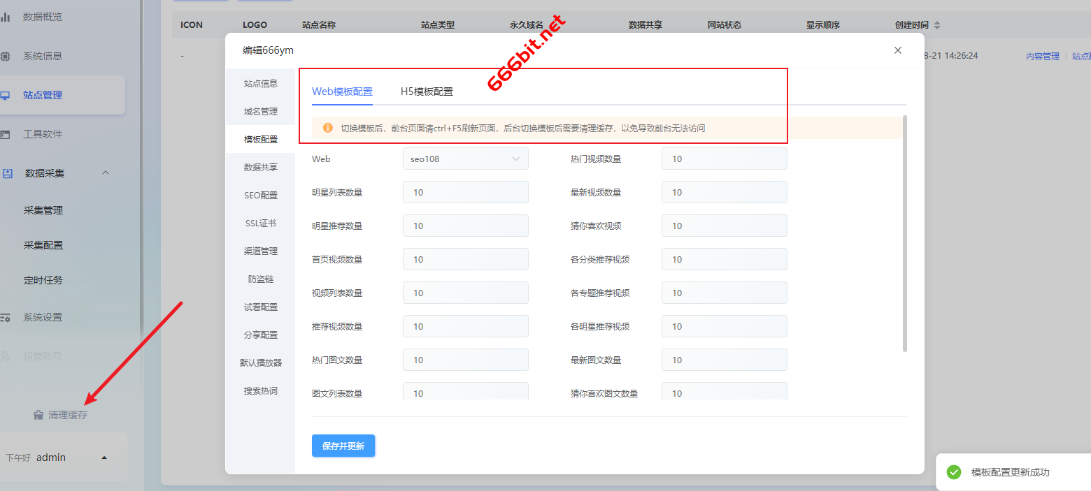Click the 热门视频数量 input field
The image size is (1091, 491).
[x=724, y=159]
